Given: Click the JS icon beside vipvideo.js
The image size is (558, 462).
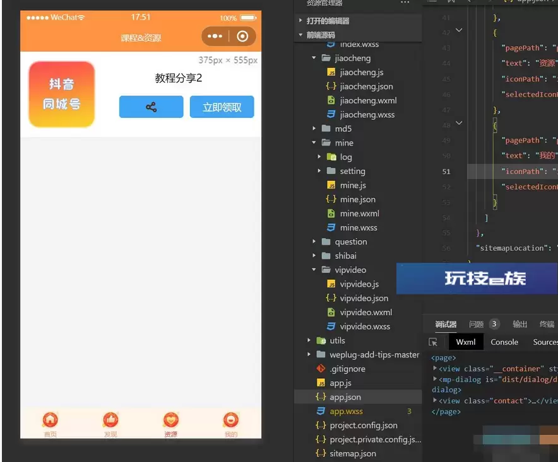Looking at the screenshot, I should (x=331, y=284).
